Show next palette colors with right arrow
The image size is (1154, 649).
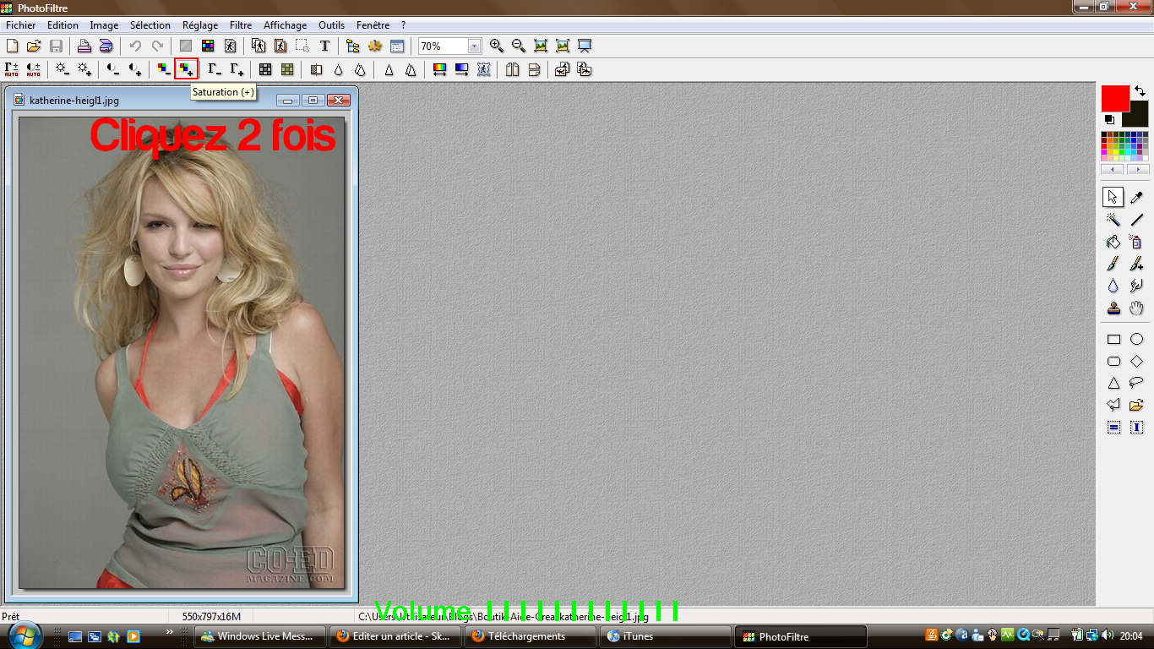[x=1138, y=170]
